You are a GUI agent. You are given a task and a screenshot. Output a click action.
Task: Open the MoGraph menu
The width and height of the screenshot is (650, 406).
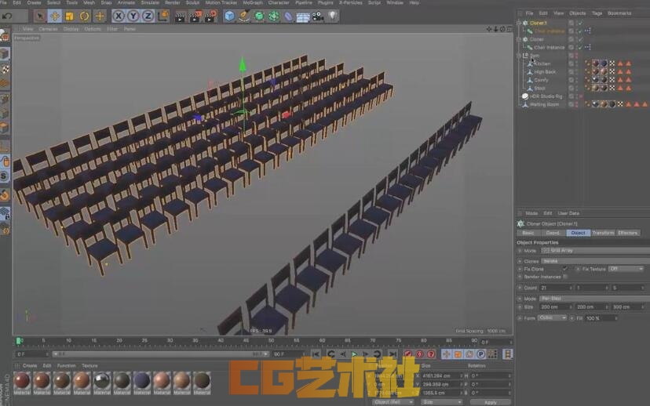(253, 2)
